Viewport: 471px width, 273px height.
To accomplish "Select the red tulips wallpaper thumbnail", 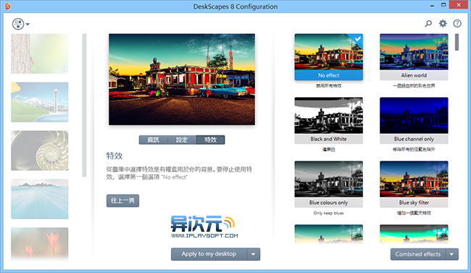I will 40,244.
